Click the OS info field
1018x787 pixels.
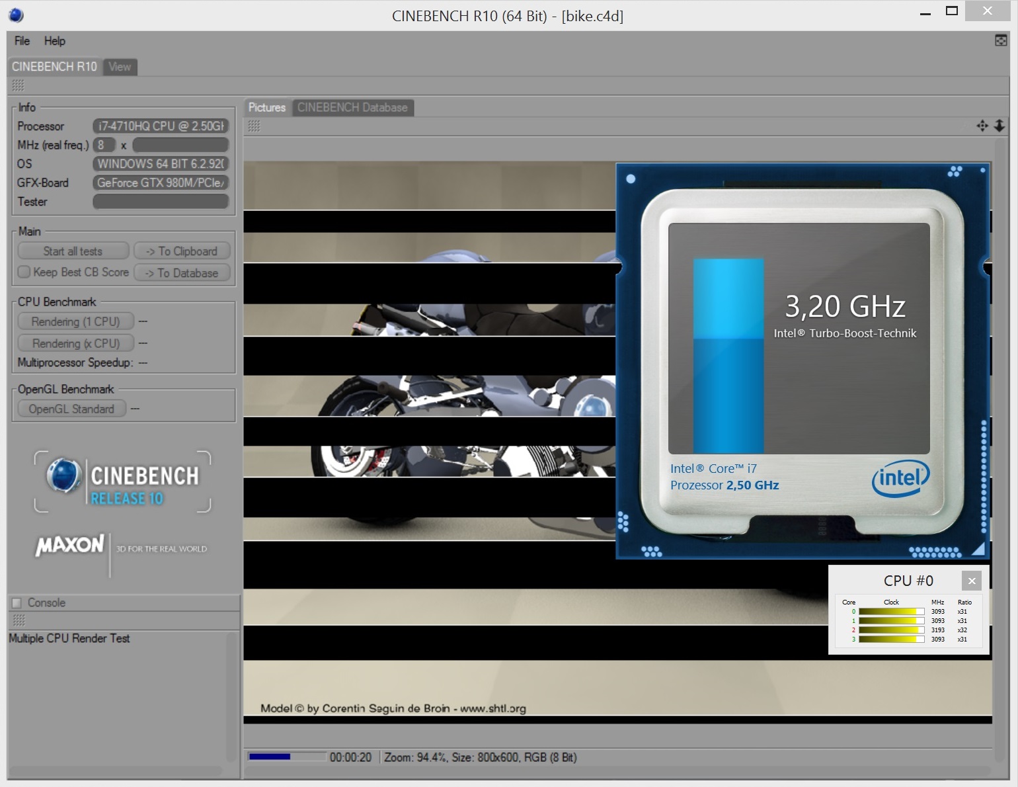tap(161, 163)
